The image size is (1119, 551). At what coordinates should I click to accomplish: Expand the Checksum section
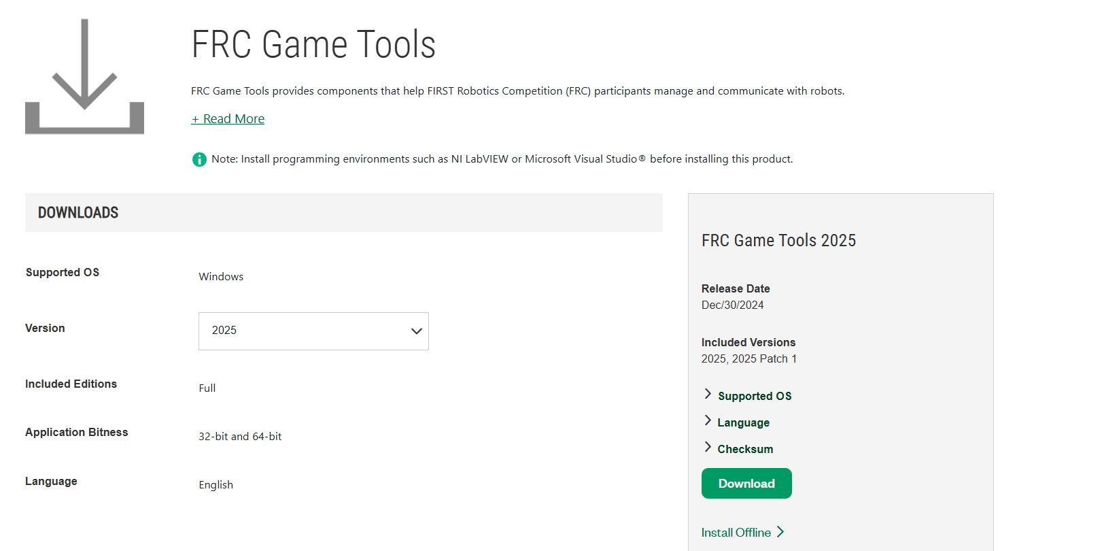point(738,449)
